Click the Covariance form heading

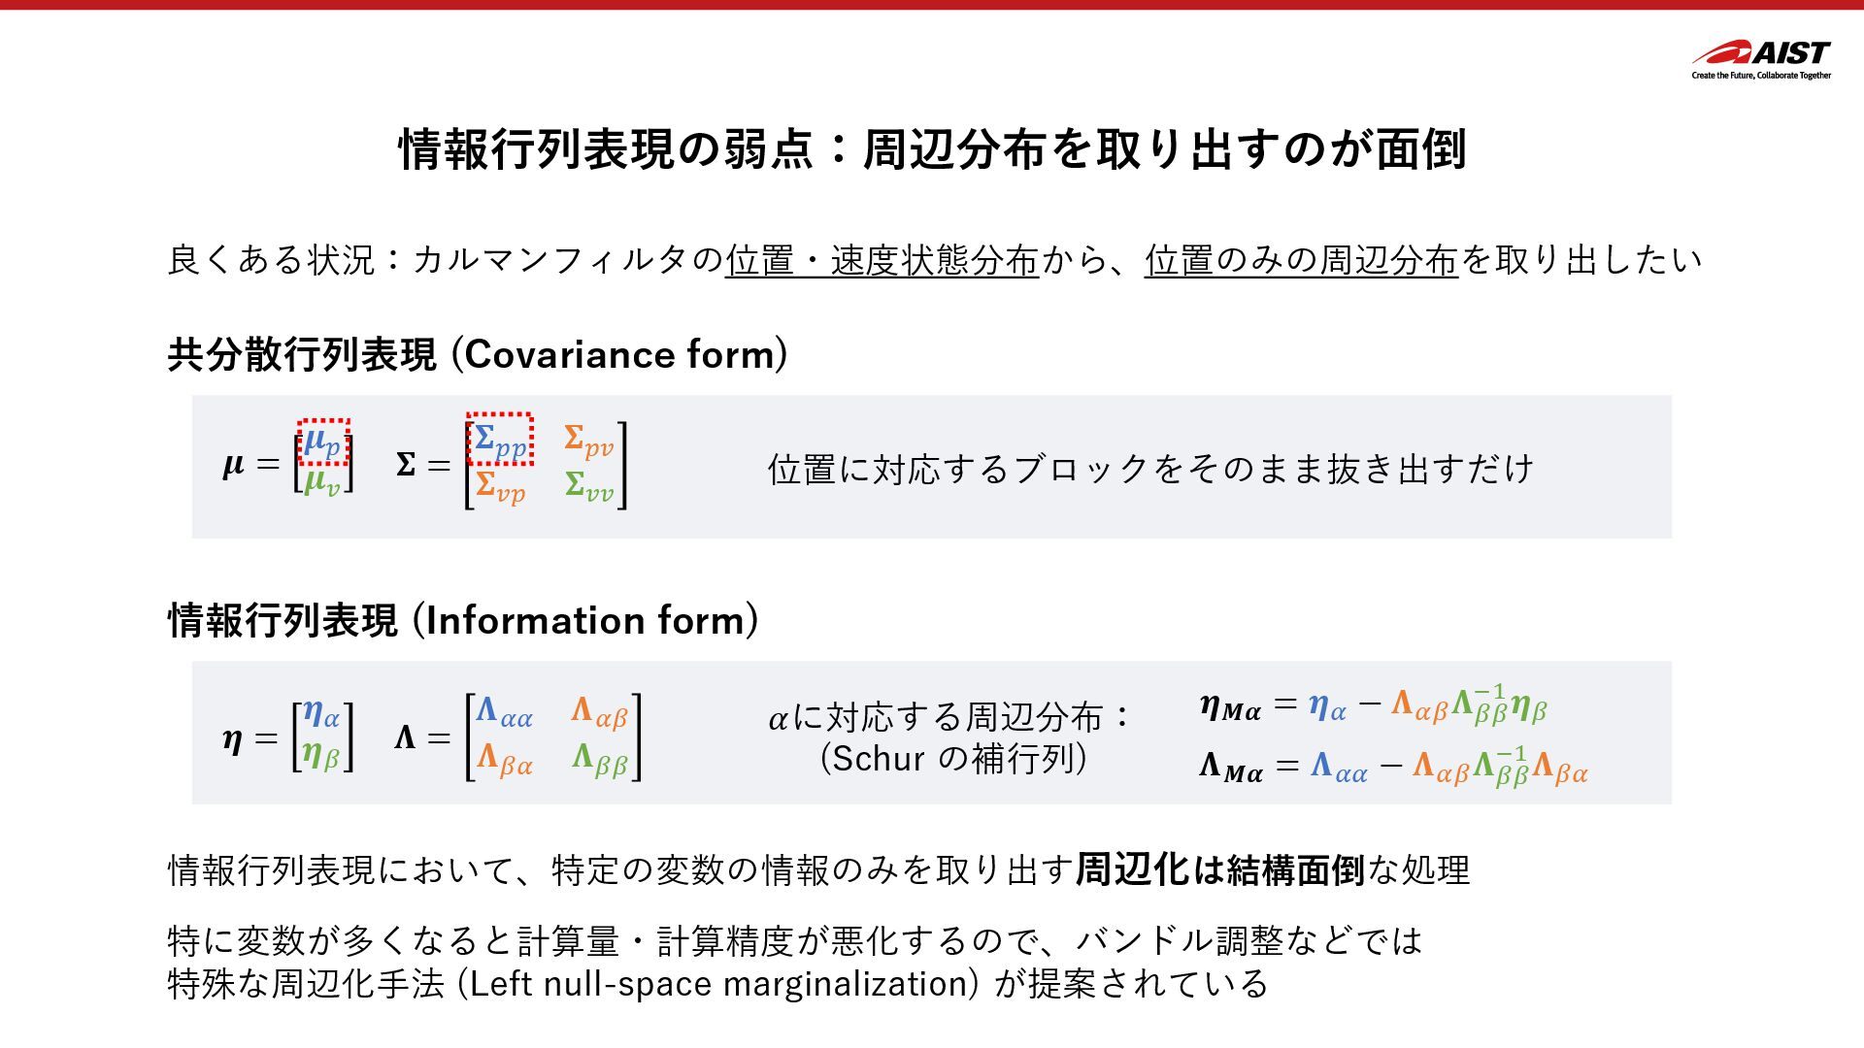point(478,354)
